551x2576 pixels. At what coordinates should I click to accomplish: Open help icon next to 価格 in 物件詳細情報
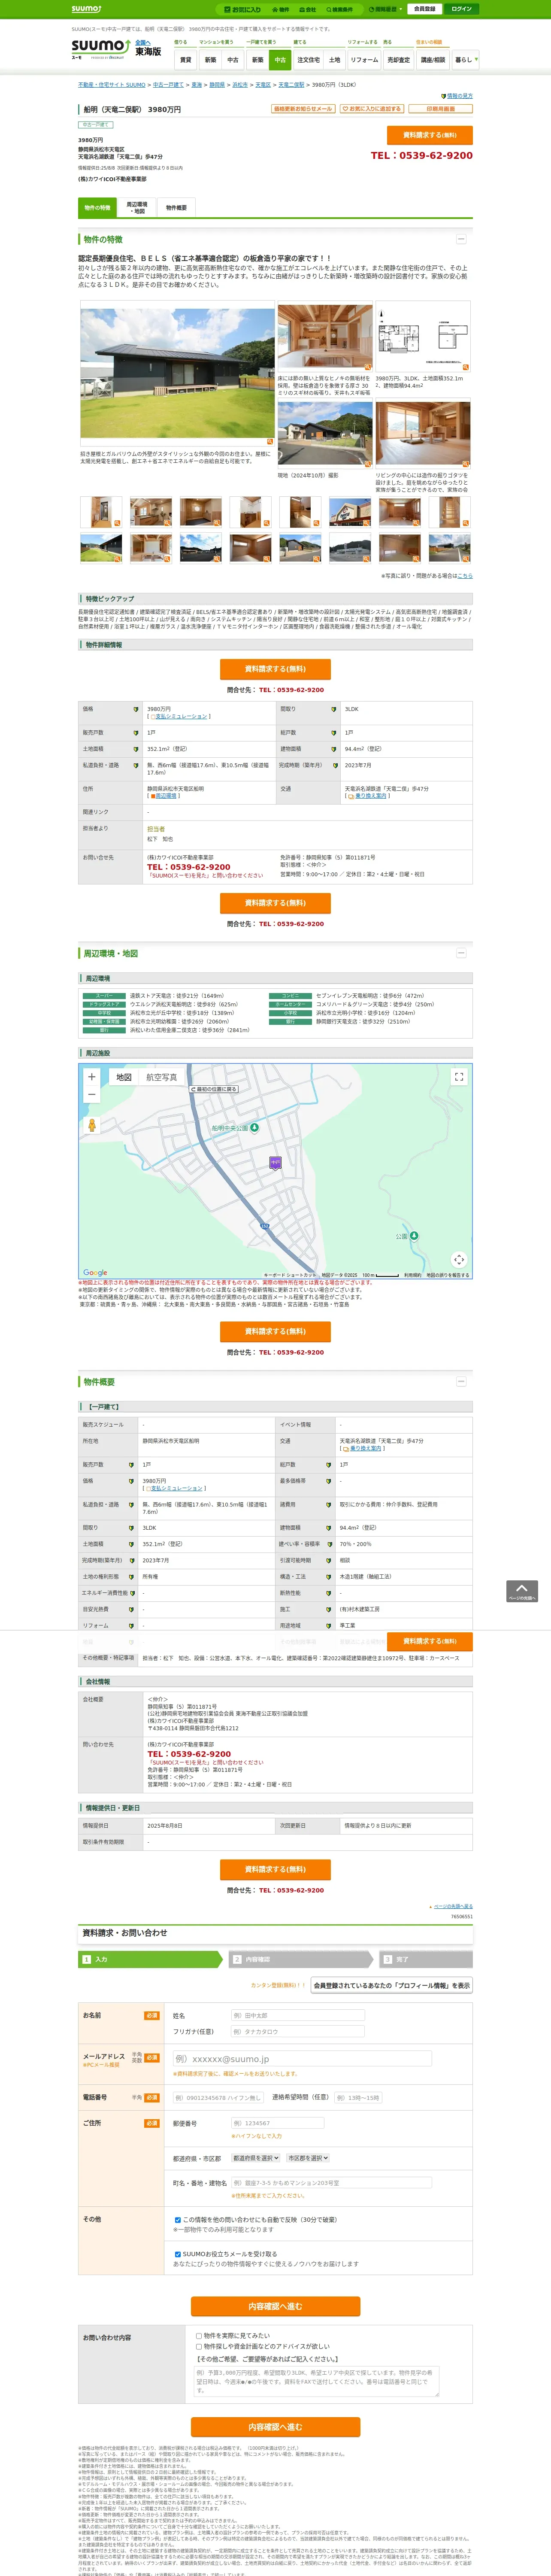click(136, 709)
